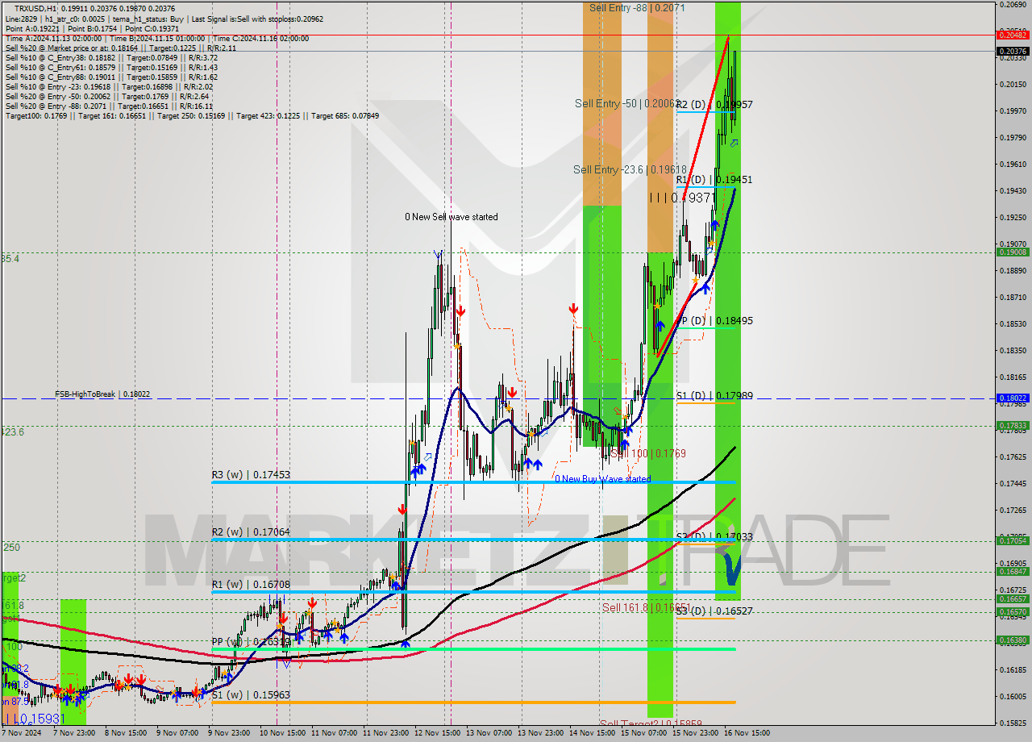This screenshot has height=742, width=1032.
Task: Select the 'R1 (w) | 0.16708' pivot label
Action: [x=251, y=584]
